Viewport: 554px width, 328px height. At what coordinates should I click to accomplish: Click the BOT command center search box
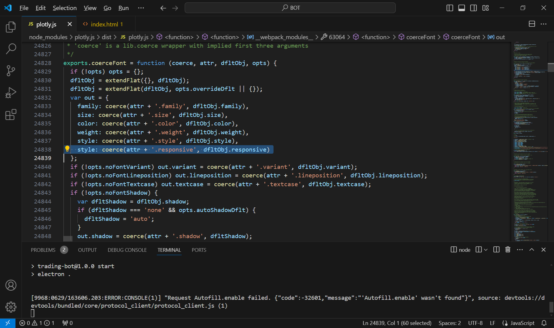[x=290, y=8]
